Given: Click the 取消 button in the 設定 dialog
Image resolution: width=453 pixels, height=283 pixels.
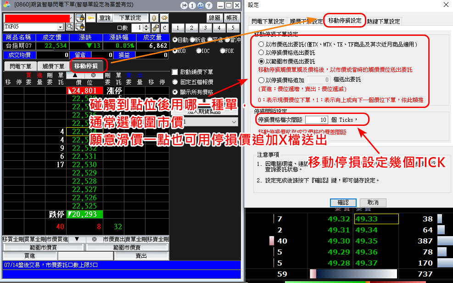Looking at the screenshot, I should click(x=373, y=202).
